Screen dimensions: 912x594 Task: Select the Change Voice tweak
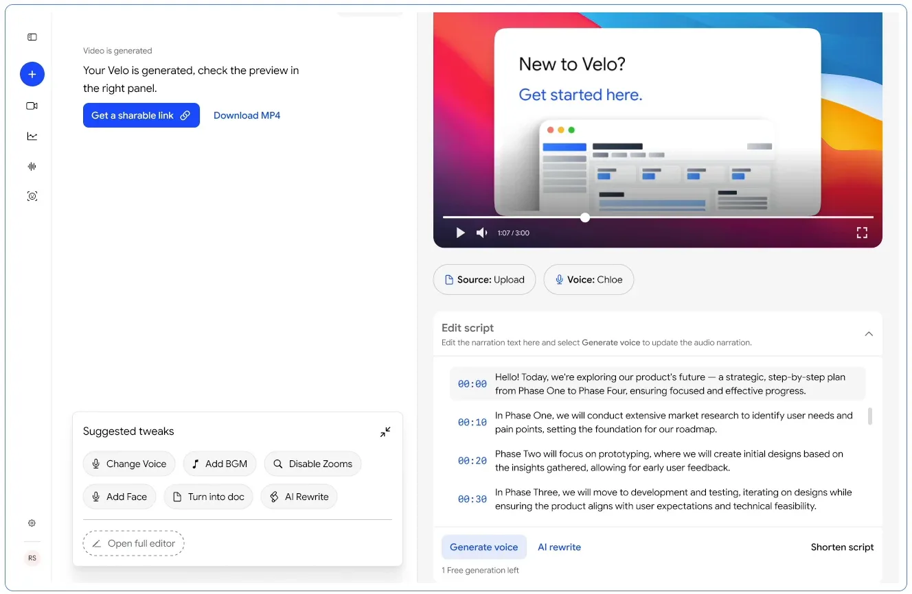[129, 464]
